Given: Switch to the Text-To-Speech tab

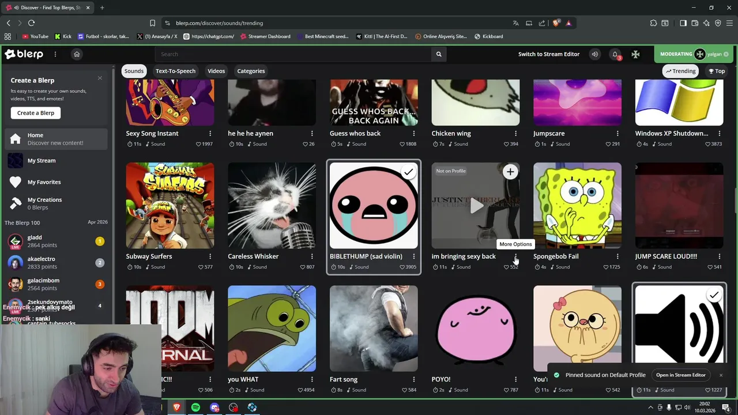Looking at the screenshot, I should pos(175,71).
